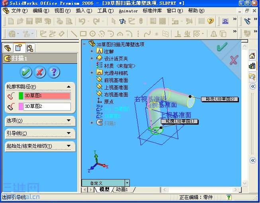260x203 pixels.
Task: Select the Sketch Fillet tool
Action: (129, 34)
